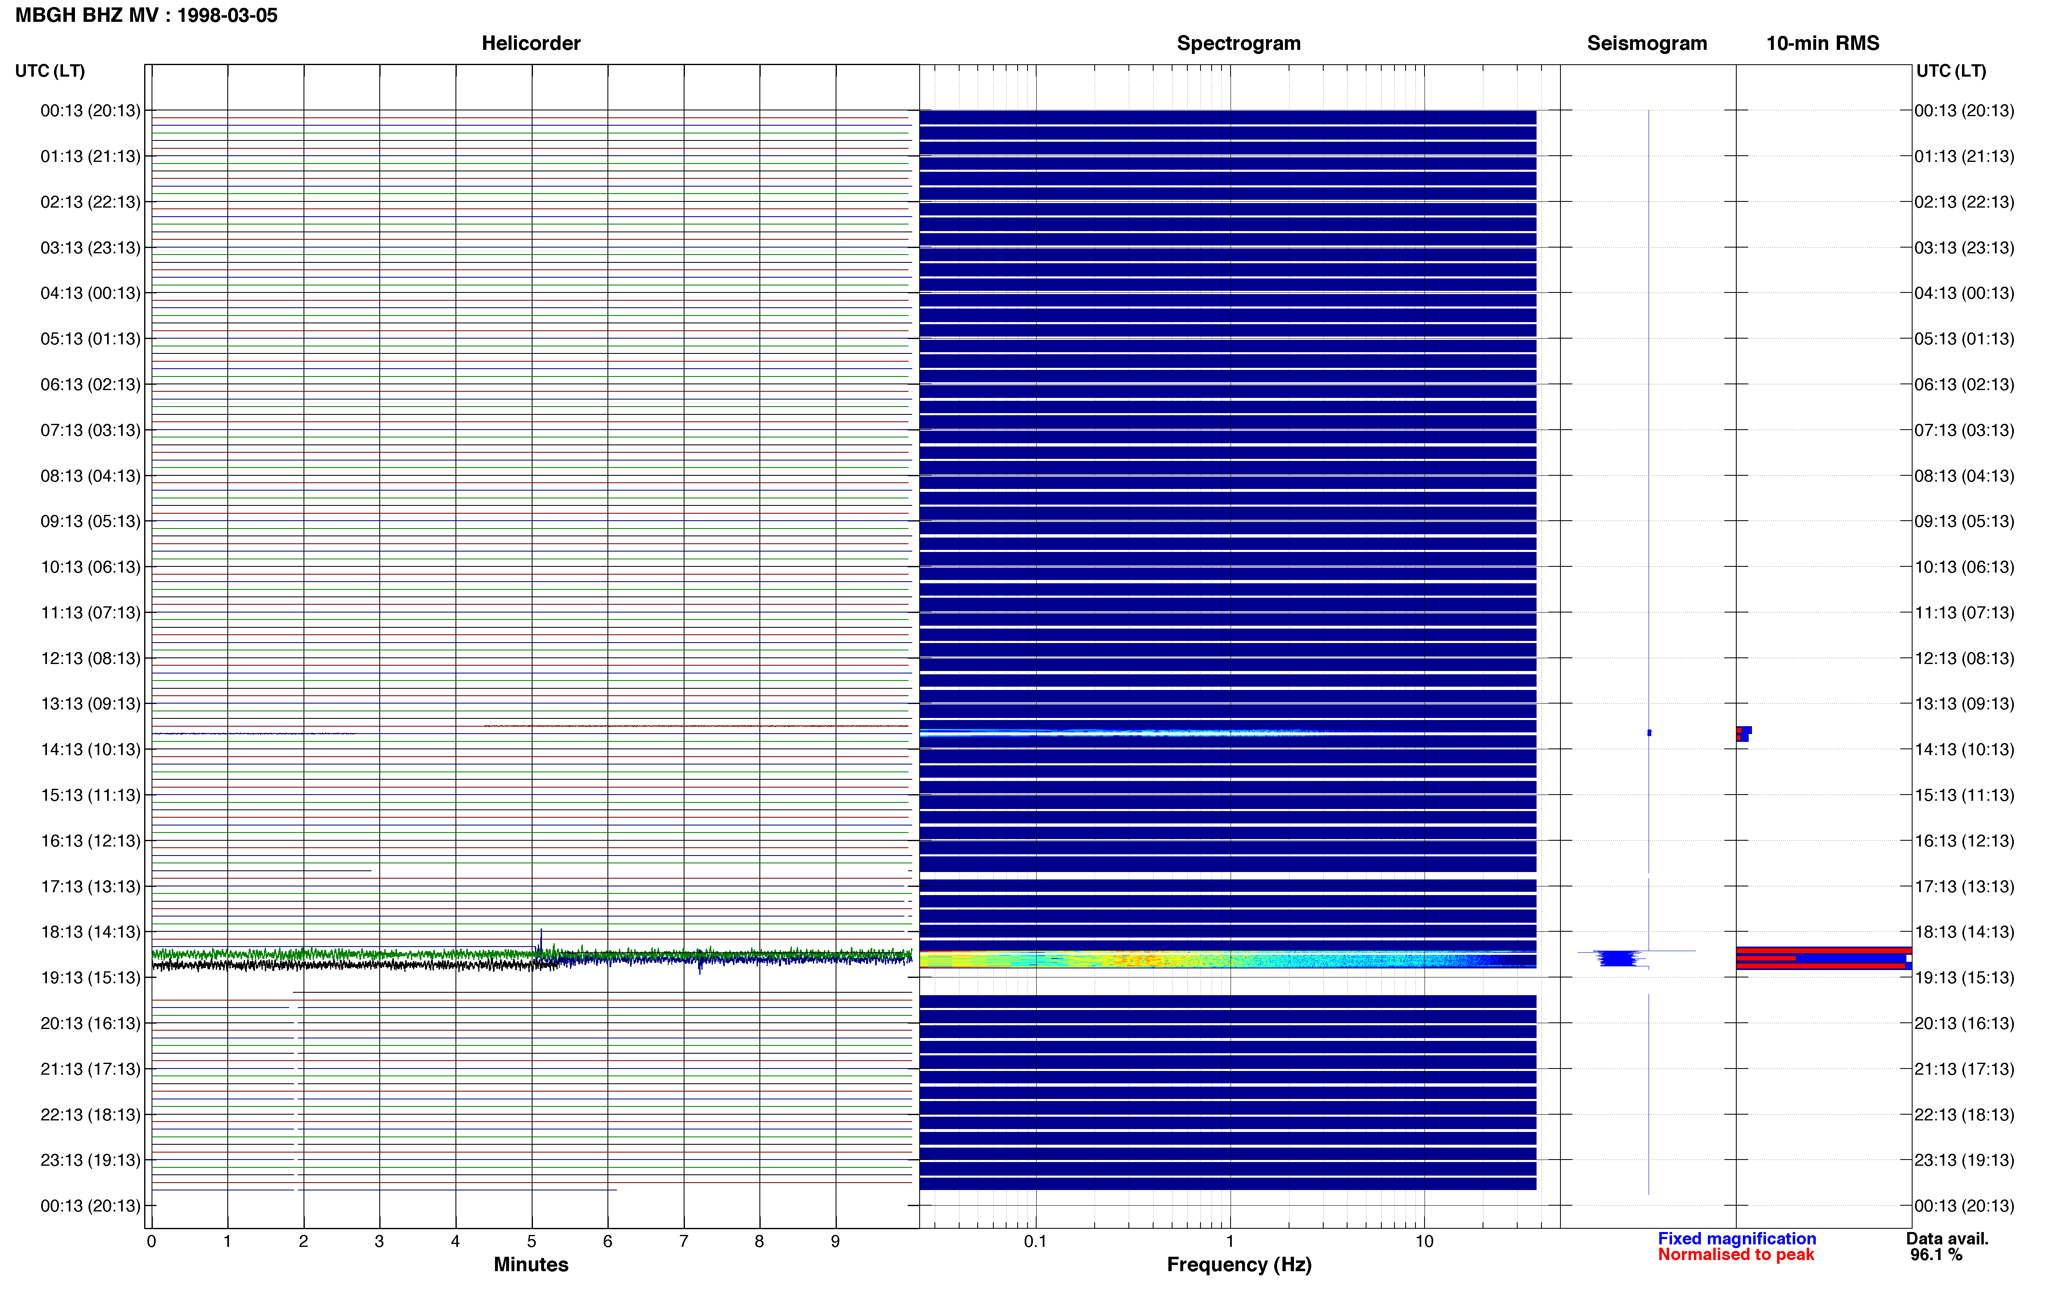The image size is (2067, 1293).
Task: Click the '0' tick on the Minutes axis
Action: click(151, 1242)
